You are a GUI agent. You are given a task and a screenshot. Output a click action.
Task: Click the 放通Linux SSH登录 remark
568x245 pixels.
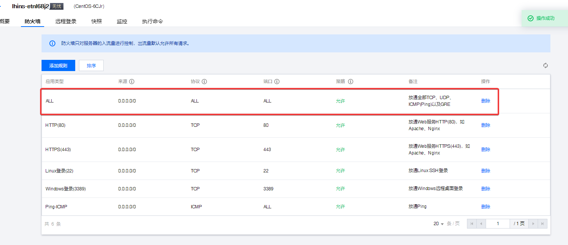tap(428, 171)
